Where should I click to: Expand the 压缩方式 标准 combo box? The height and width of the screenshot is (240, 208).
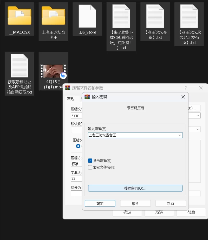(x=76, y=164)
